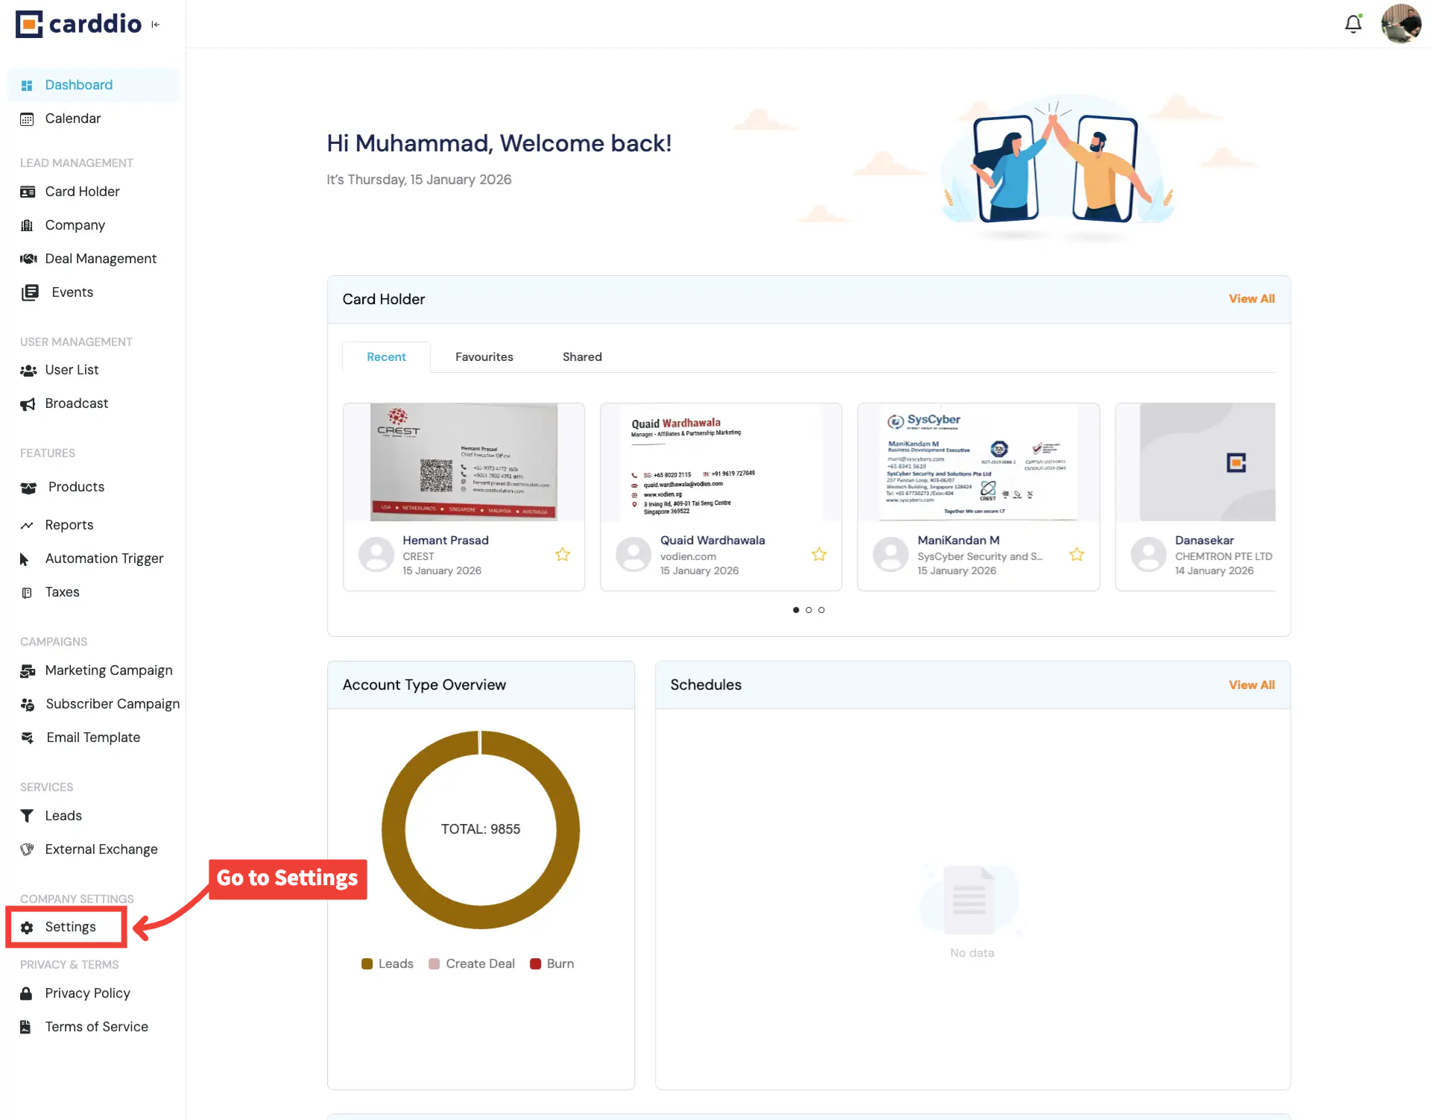Click the Leads legend color swatch
Screen dimensions: 1445x1120
(x=367, y=963)
